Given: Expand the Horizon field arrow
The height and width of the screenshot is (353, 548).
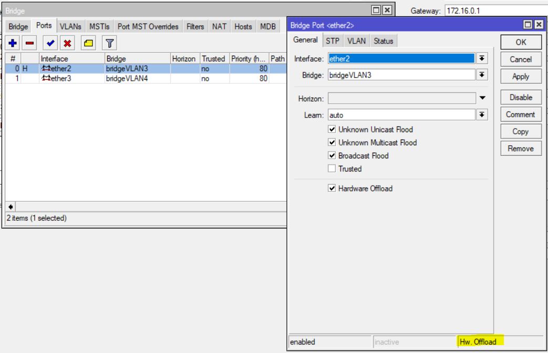Looking at the screenshot, I should [482, 98].
